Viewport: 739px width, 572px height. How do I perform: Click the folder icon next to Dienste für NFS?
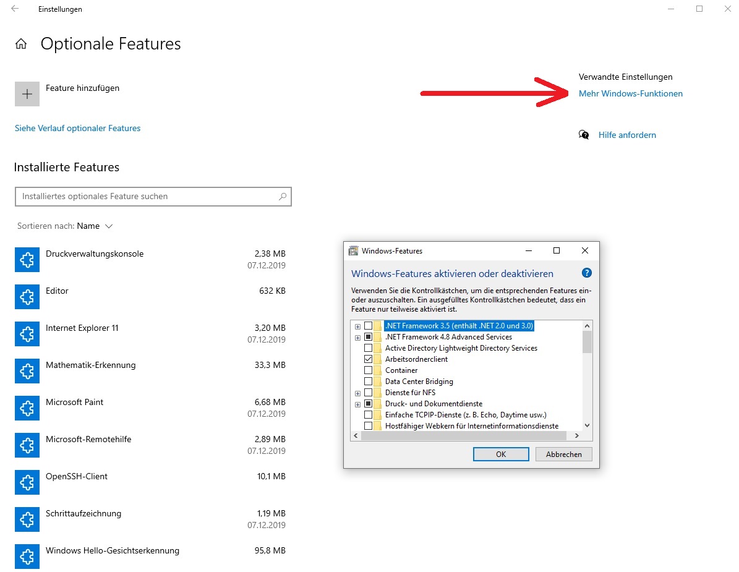377,393
